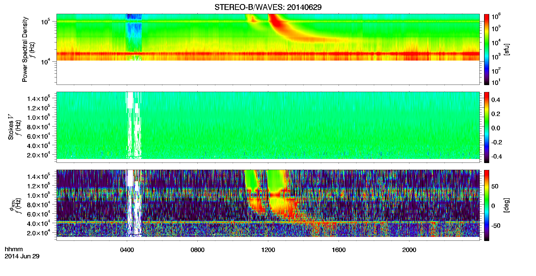Screen dimensions: 536x276
Task: Click the -0.4 tick on Stokes V colorbar
Action: click(x=496, y=156)
